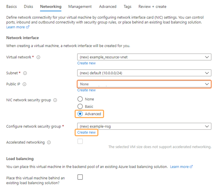The image size is (216, 189).
Task: Expand the Subnet dropdown
Action: click(x=144, y=73)
